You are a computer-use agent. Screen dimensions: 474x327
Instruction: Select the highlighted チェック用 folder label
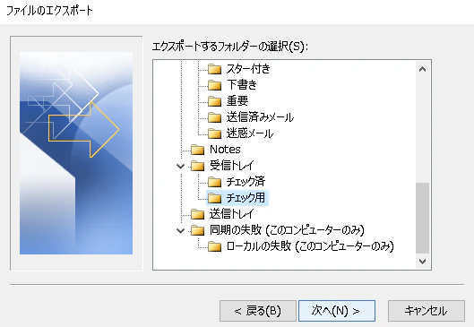246,198
